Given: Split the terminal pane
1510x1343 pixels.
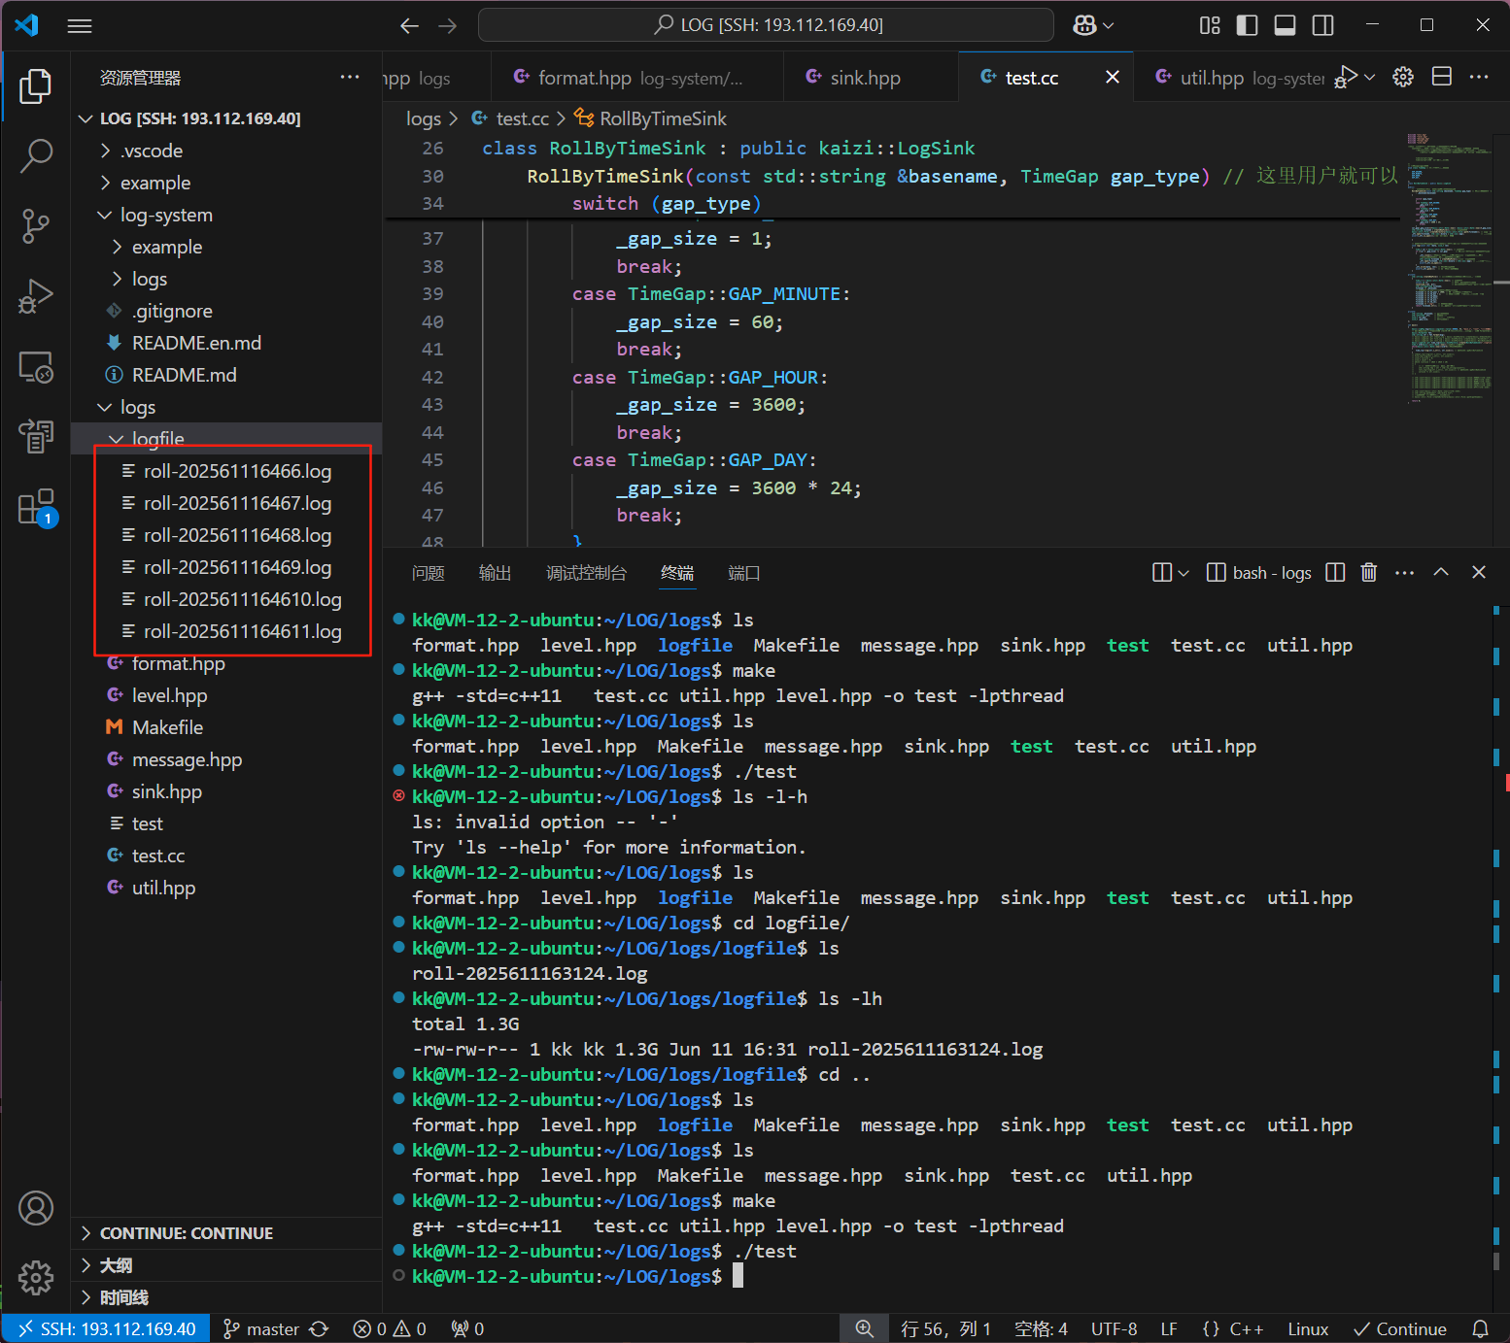Looking at the screenshot, I should click(x=1335, y=572).
